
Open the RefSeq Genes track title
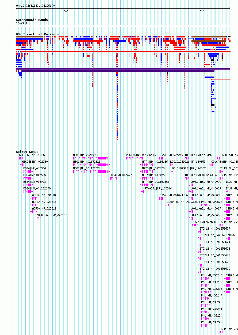27,152
